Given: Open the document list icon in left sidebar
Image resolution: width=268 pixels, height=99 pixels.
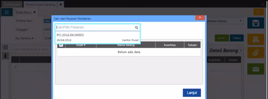Looking at the screenshot, I should tap(5, 47).
